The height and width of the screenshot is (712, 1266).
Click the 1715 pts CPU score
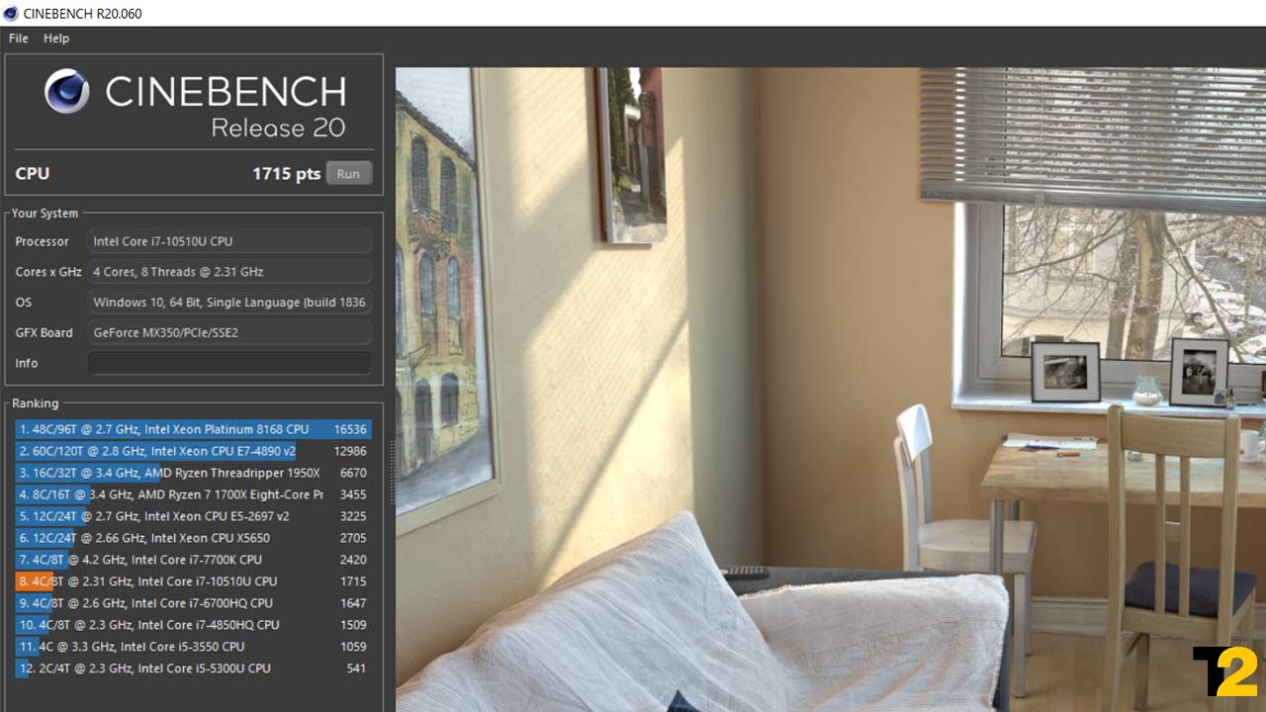286,174
